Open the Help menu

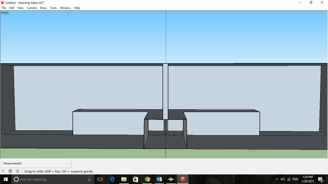[77, 8]
